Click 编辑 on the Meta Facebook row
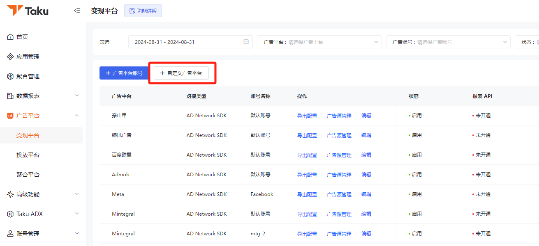 pyautogui.click(x=366, y=194)
